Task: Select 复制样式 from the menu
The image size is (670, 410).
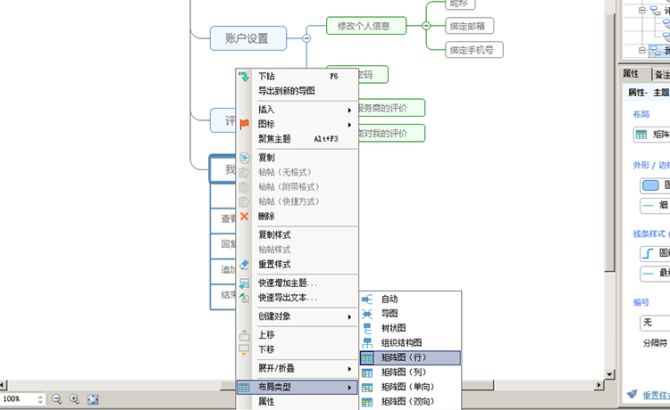Action: [297, 234]
